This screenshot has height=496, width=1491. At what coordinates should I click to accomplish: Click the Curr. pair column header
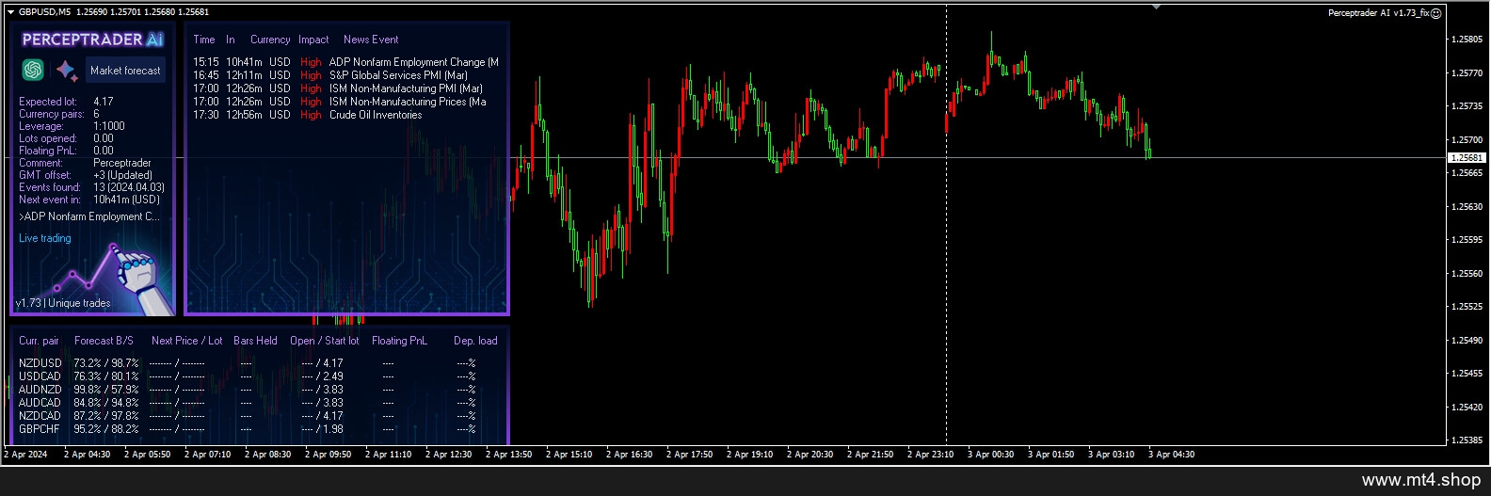click(x=39, y=341)
